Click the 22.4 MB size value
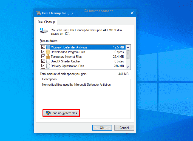Image resolution: width=193 pixels, height=141 pixels. [118, 57]
